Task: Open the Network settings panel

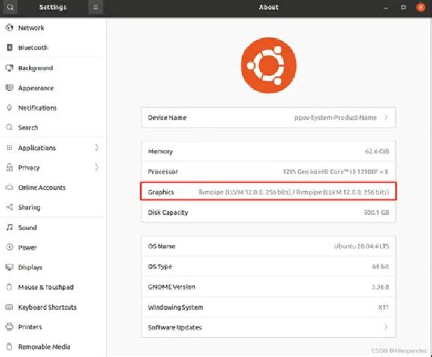Action: tap(53, 28)
